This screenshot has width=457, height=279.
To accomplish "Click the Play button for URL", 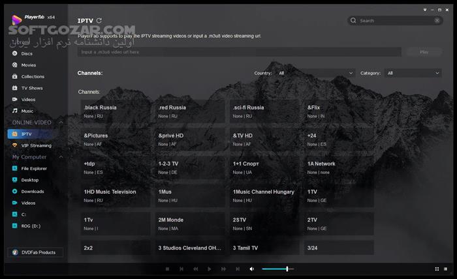I will (x=424, y=52).
